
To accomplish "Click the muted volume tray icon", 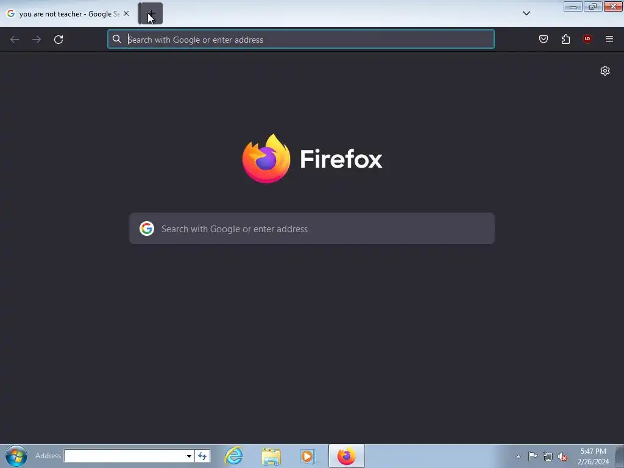I will [x=562, y=457].
